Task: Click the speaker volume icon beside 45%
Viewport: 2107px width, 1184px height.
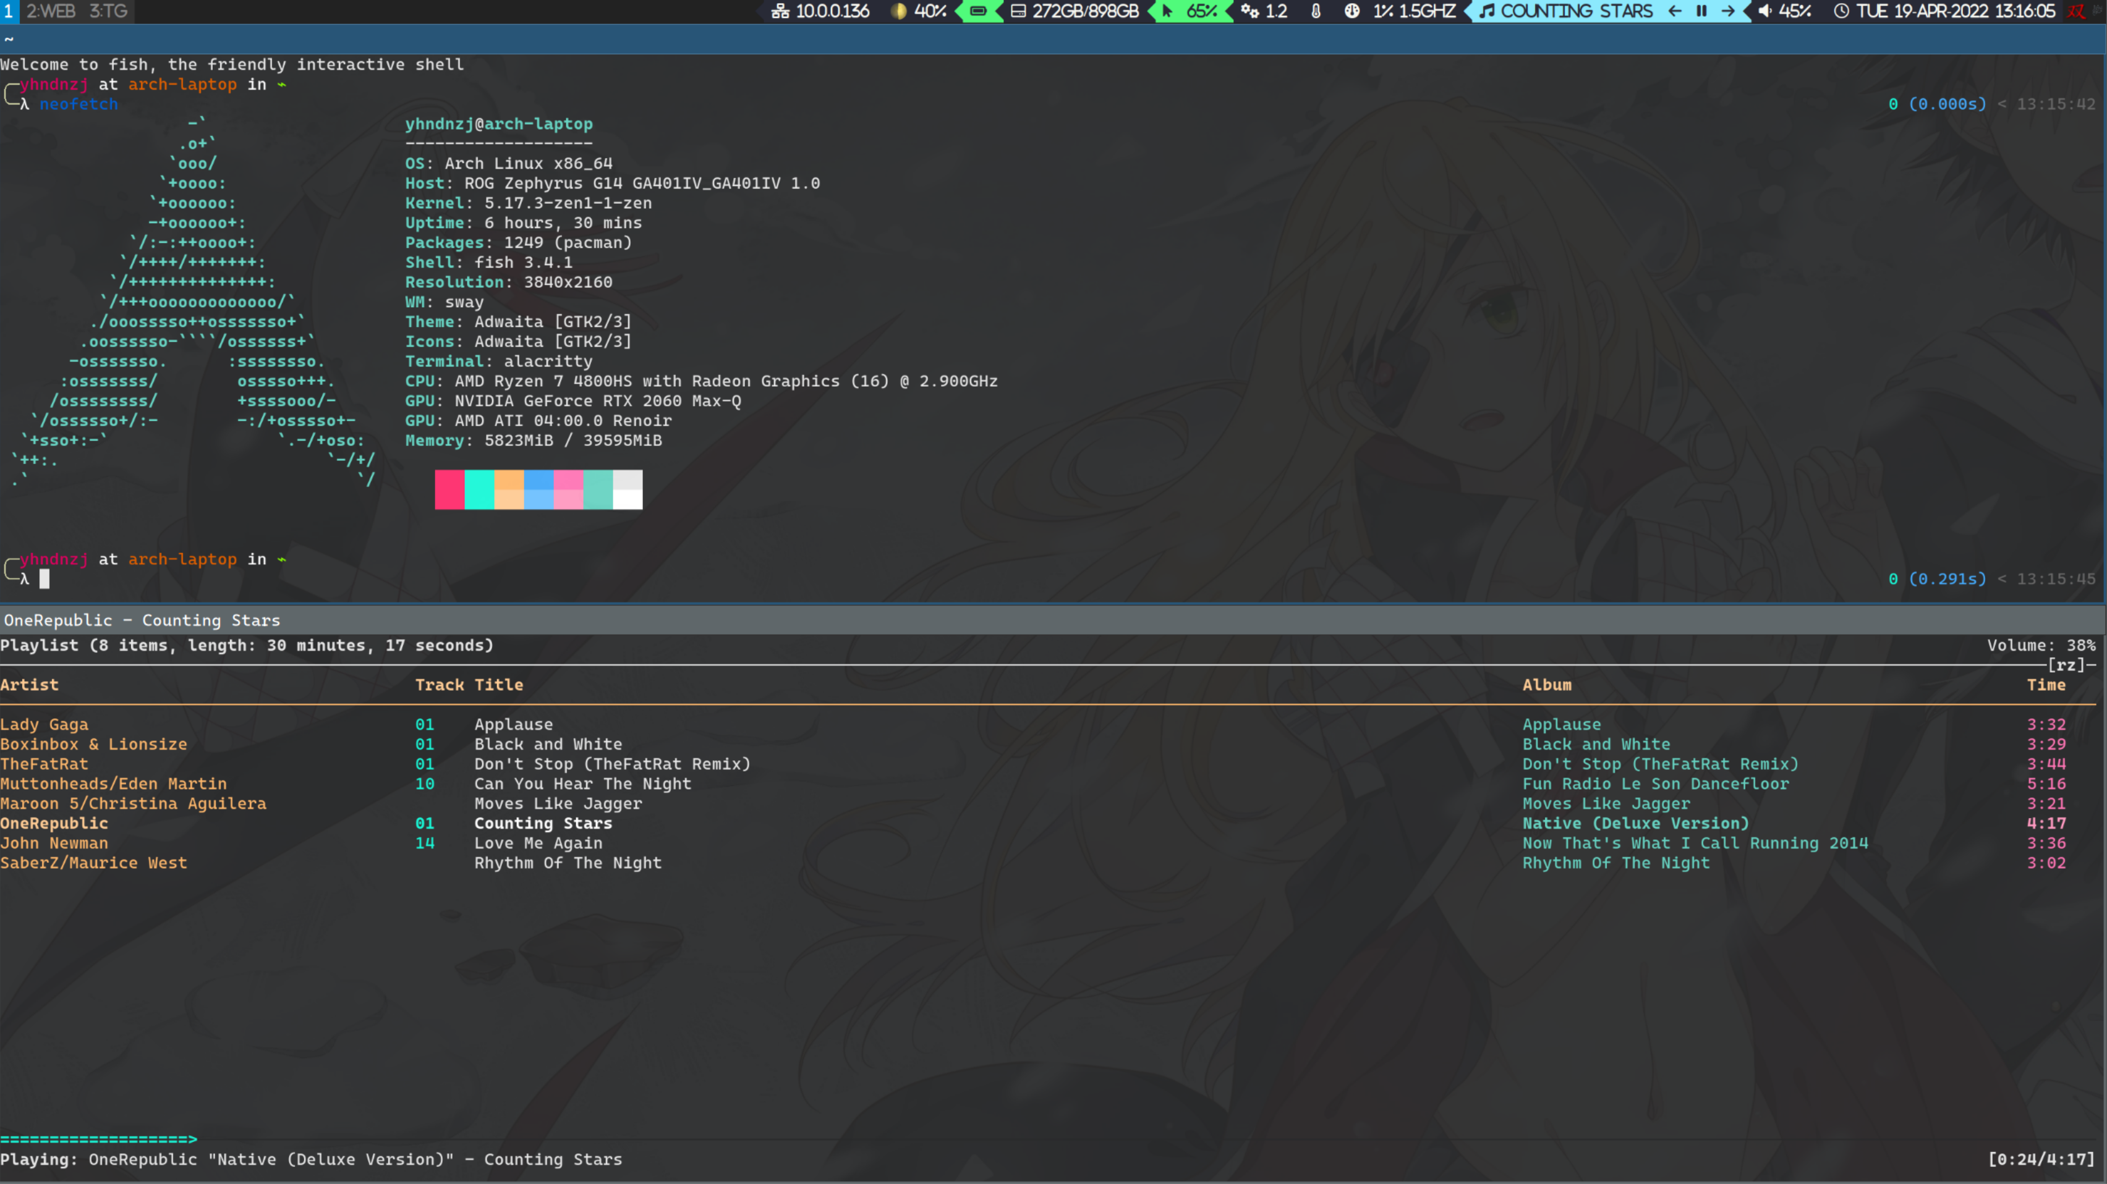Action: pyautogui.click(x=1765, y=12)
